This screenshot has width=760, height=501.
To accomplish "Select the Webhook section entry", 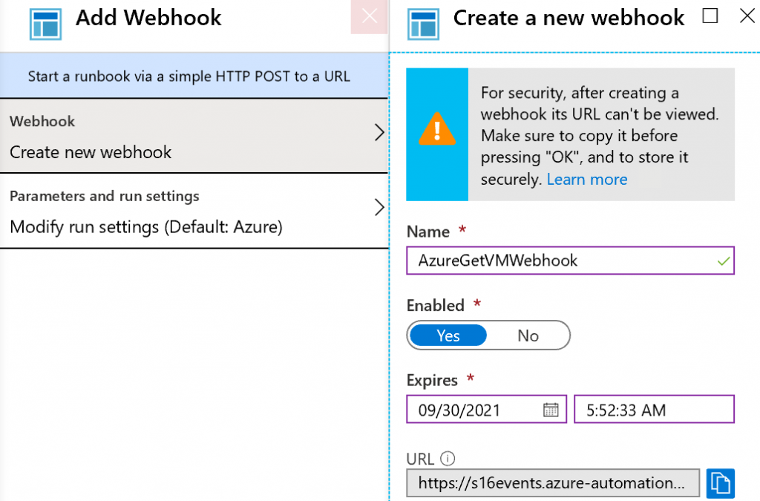I will [x=186, y=137].
